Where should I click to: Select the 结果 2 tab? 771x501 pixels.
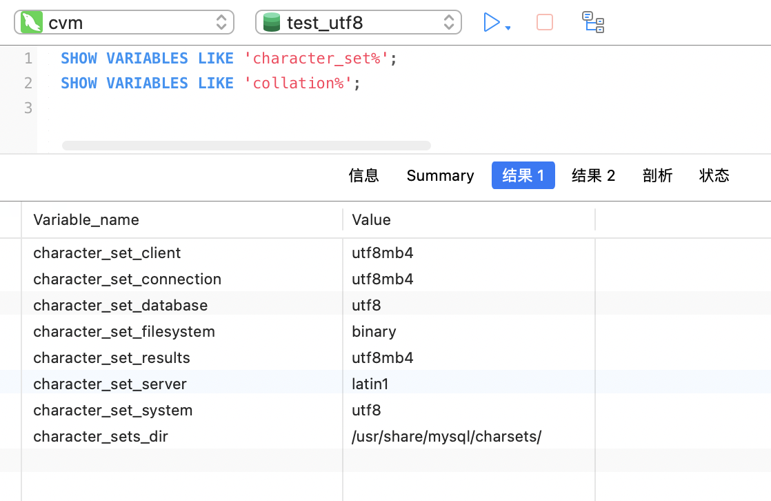pyautogui.click(x=593, y=175)
